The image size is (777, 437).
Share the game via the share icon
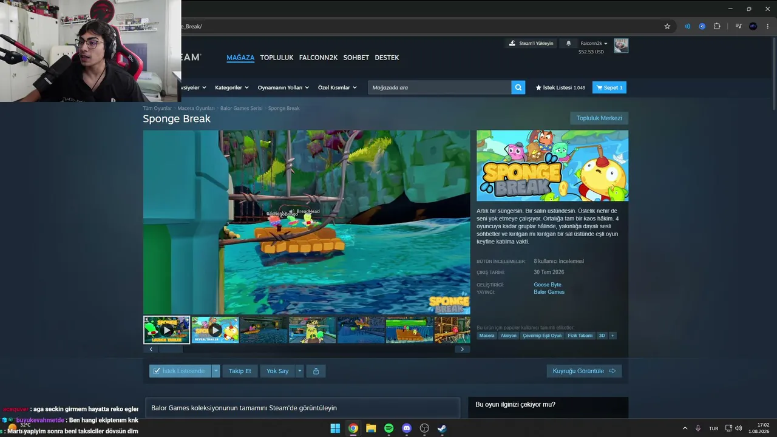(316, 371)
